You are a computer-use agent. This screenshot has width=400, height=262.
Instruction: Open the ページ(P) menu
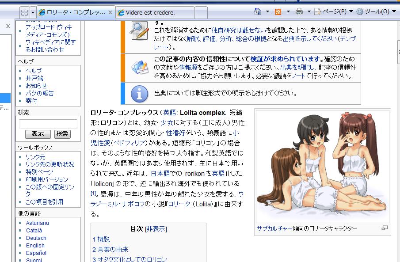click(334, 11)
